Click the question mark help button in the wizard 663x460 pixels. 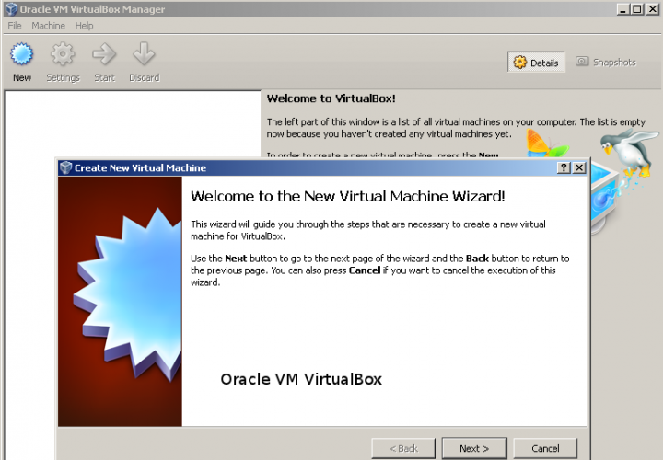click(x=564, y=167)
